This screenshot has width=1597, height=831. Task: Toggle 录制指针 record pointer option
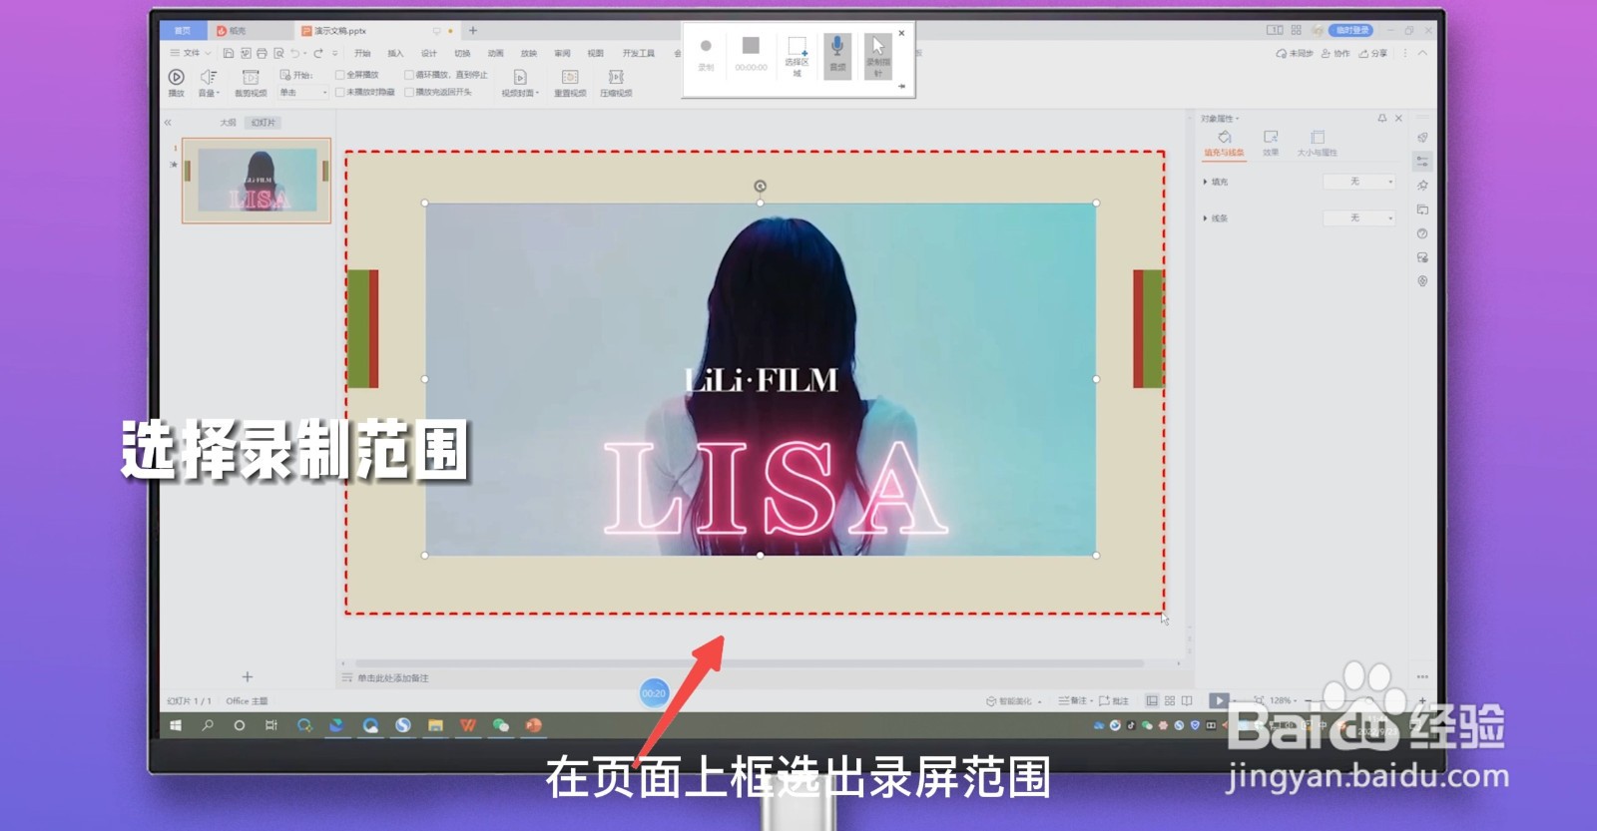(877, 55)
